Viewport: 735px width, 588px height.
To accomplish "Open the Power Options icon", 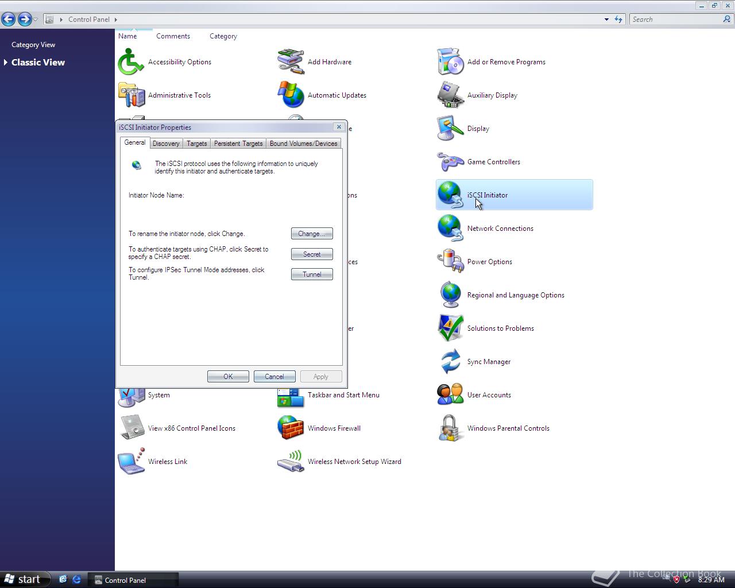I will click(x=450, y=262).
